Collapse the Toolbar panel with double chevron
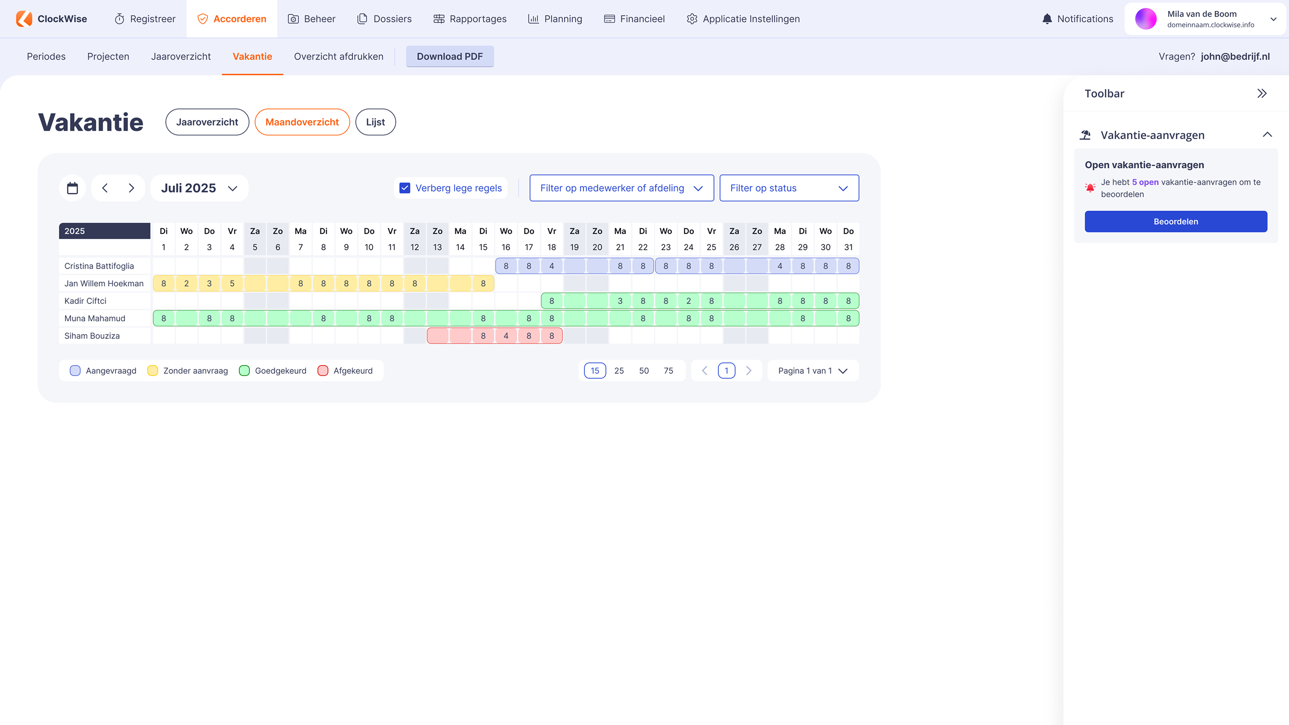1289x725 pixels. tap(1262, 94)
